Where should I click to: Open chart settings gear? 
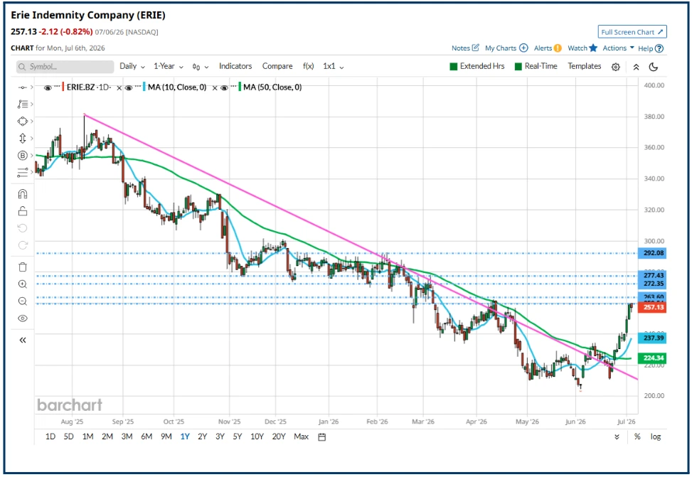click(616, 67)
